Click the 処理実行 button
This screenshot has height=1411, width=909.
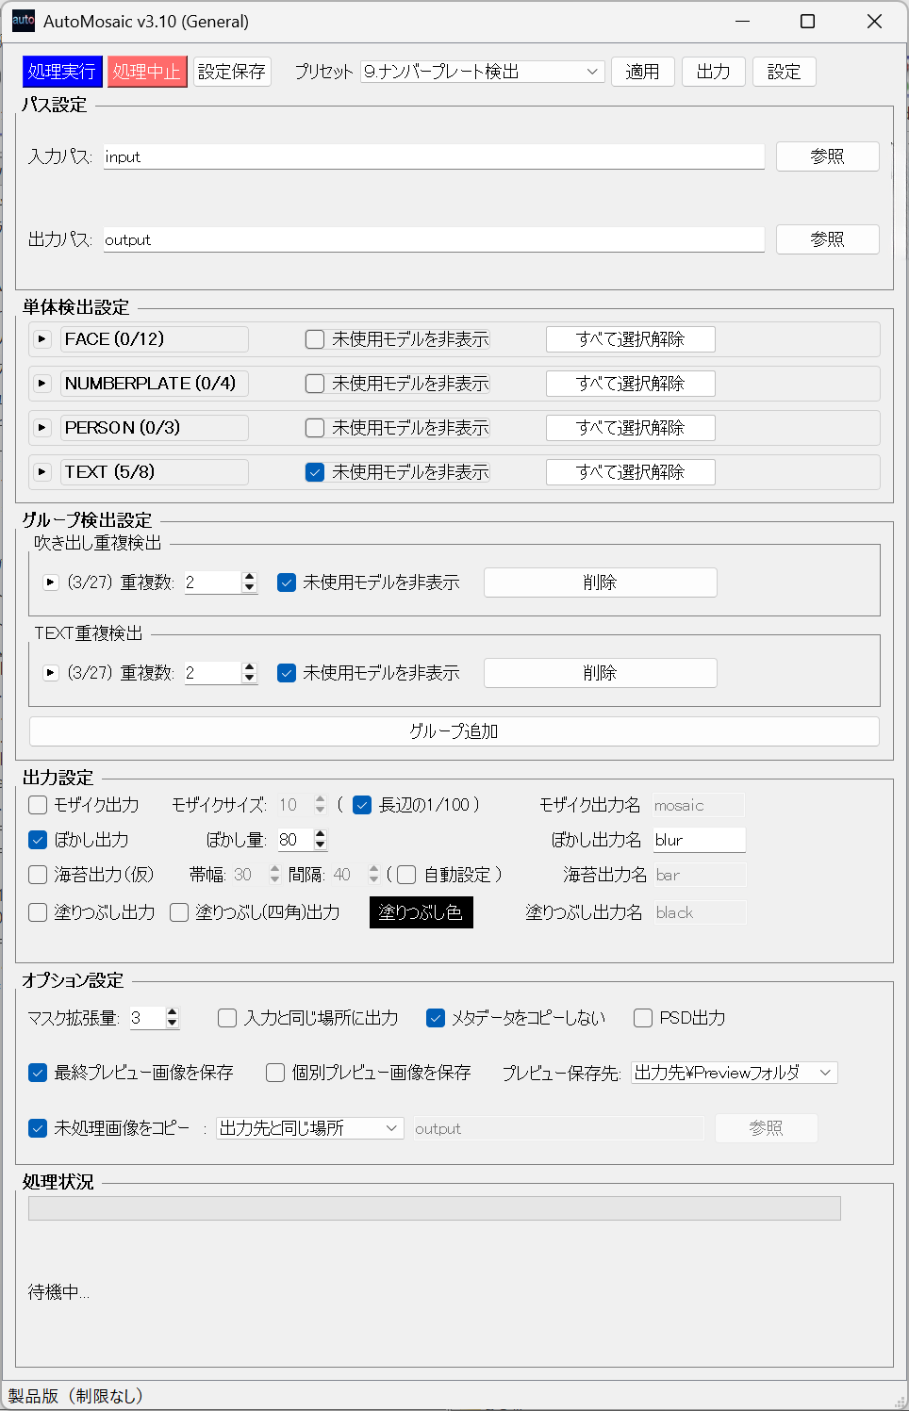tap(61, 72)
